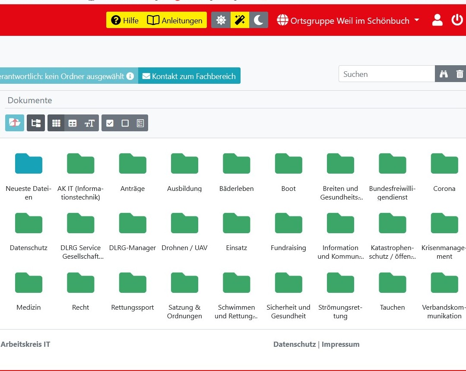
Task: Click the trash icon beside search
Action: point(460,74)
